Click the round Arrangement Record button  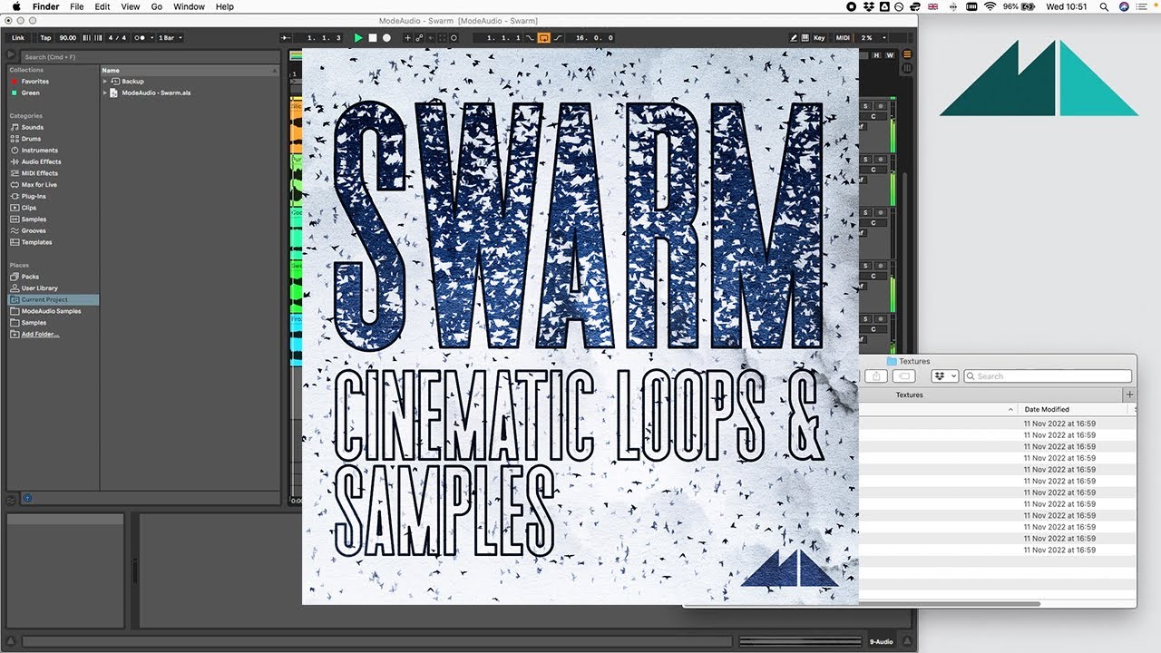[386, 38]
